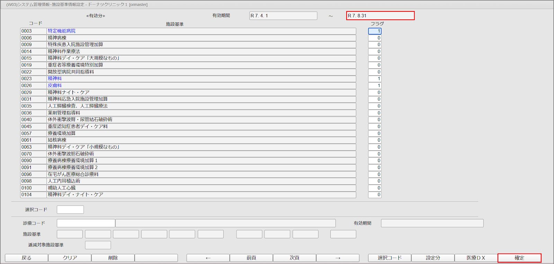Click the 逓減対象施設基準 input box

coord(98,245)
